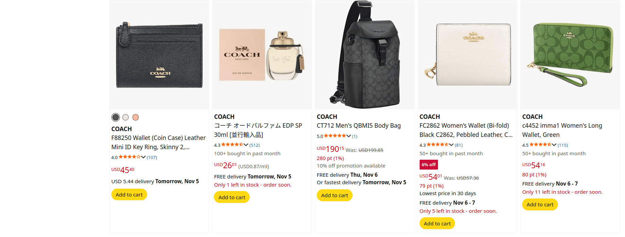Open the white bi-fold wallet product image
This screenshot has width=625, height=237.
tap(467, 54)
